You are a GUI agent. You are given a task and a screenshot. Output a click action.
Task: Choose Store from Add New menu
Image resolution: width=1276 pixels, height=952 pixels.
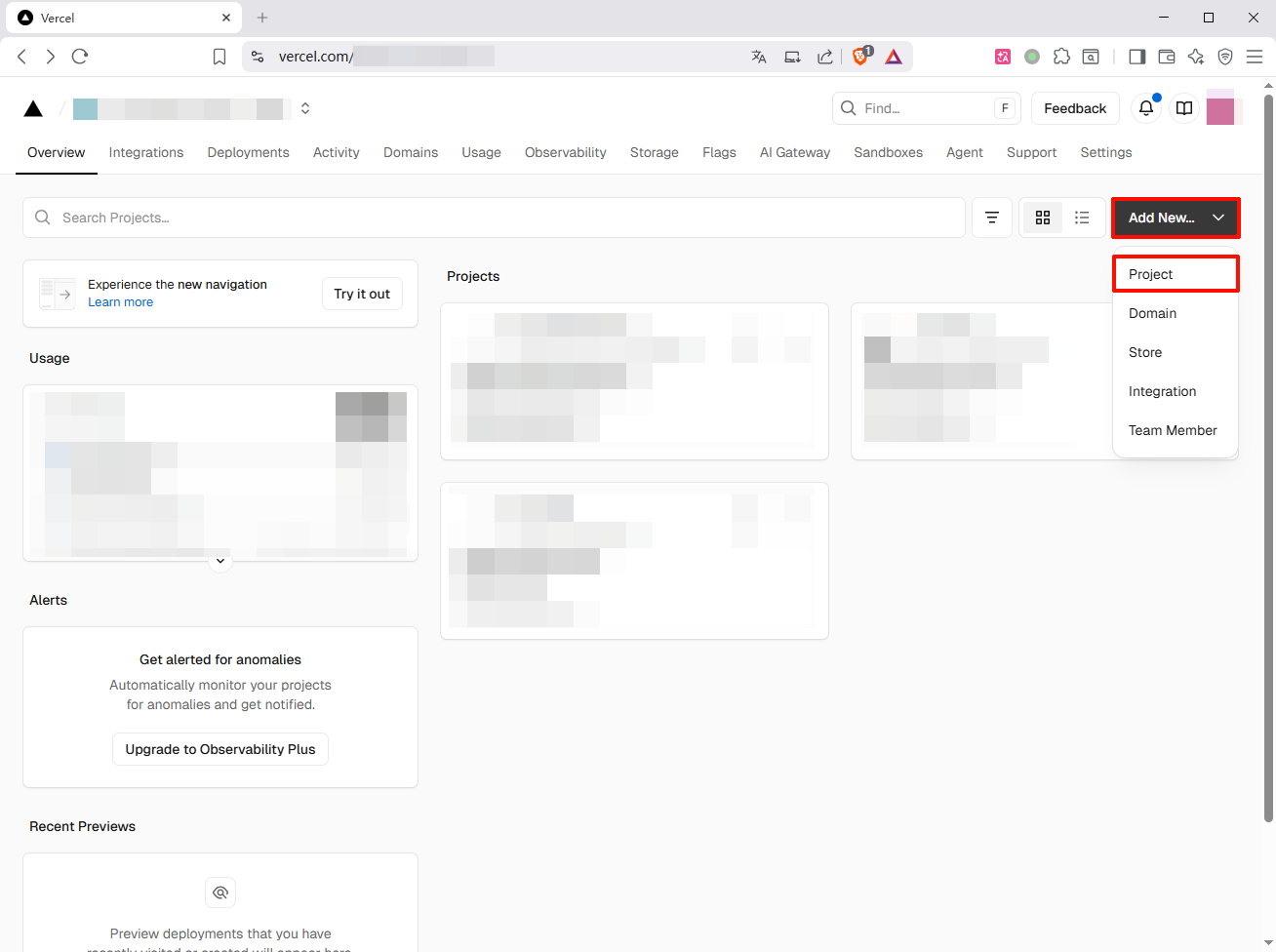pos(1176,352)
